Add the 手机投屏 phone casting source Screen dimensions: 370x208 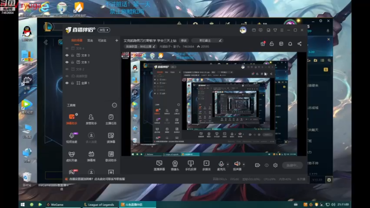191,165
